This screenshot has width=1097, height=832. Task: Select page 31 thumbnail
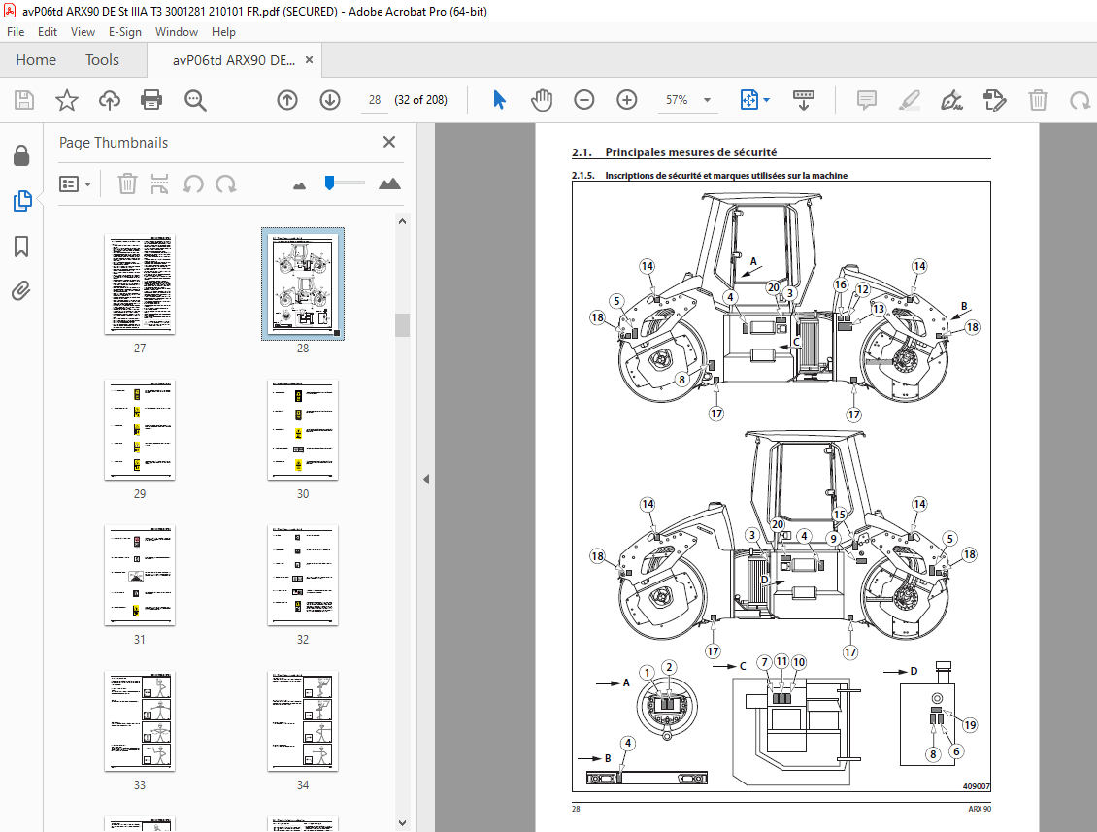click(x=140, y=575)
